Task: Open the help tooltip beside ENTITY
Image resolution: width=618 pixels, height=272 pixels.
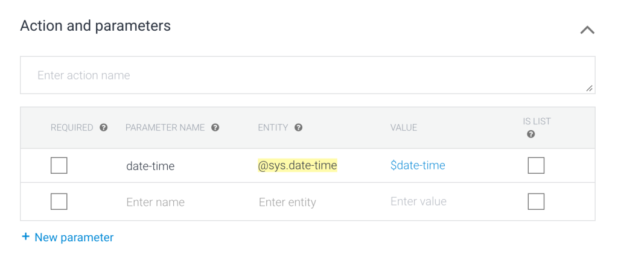Action: click(299, 128)
